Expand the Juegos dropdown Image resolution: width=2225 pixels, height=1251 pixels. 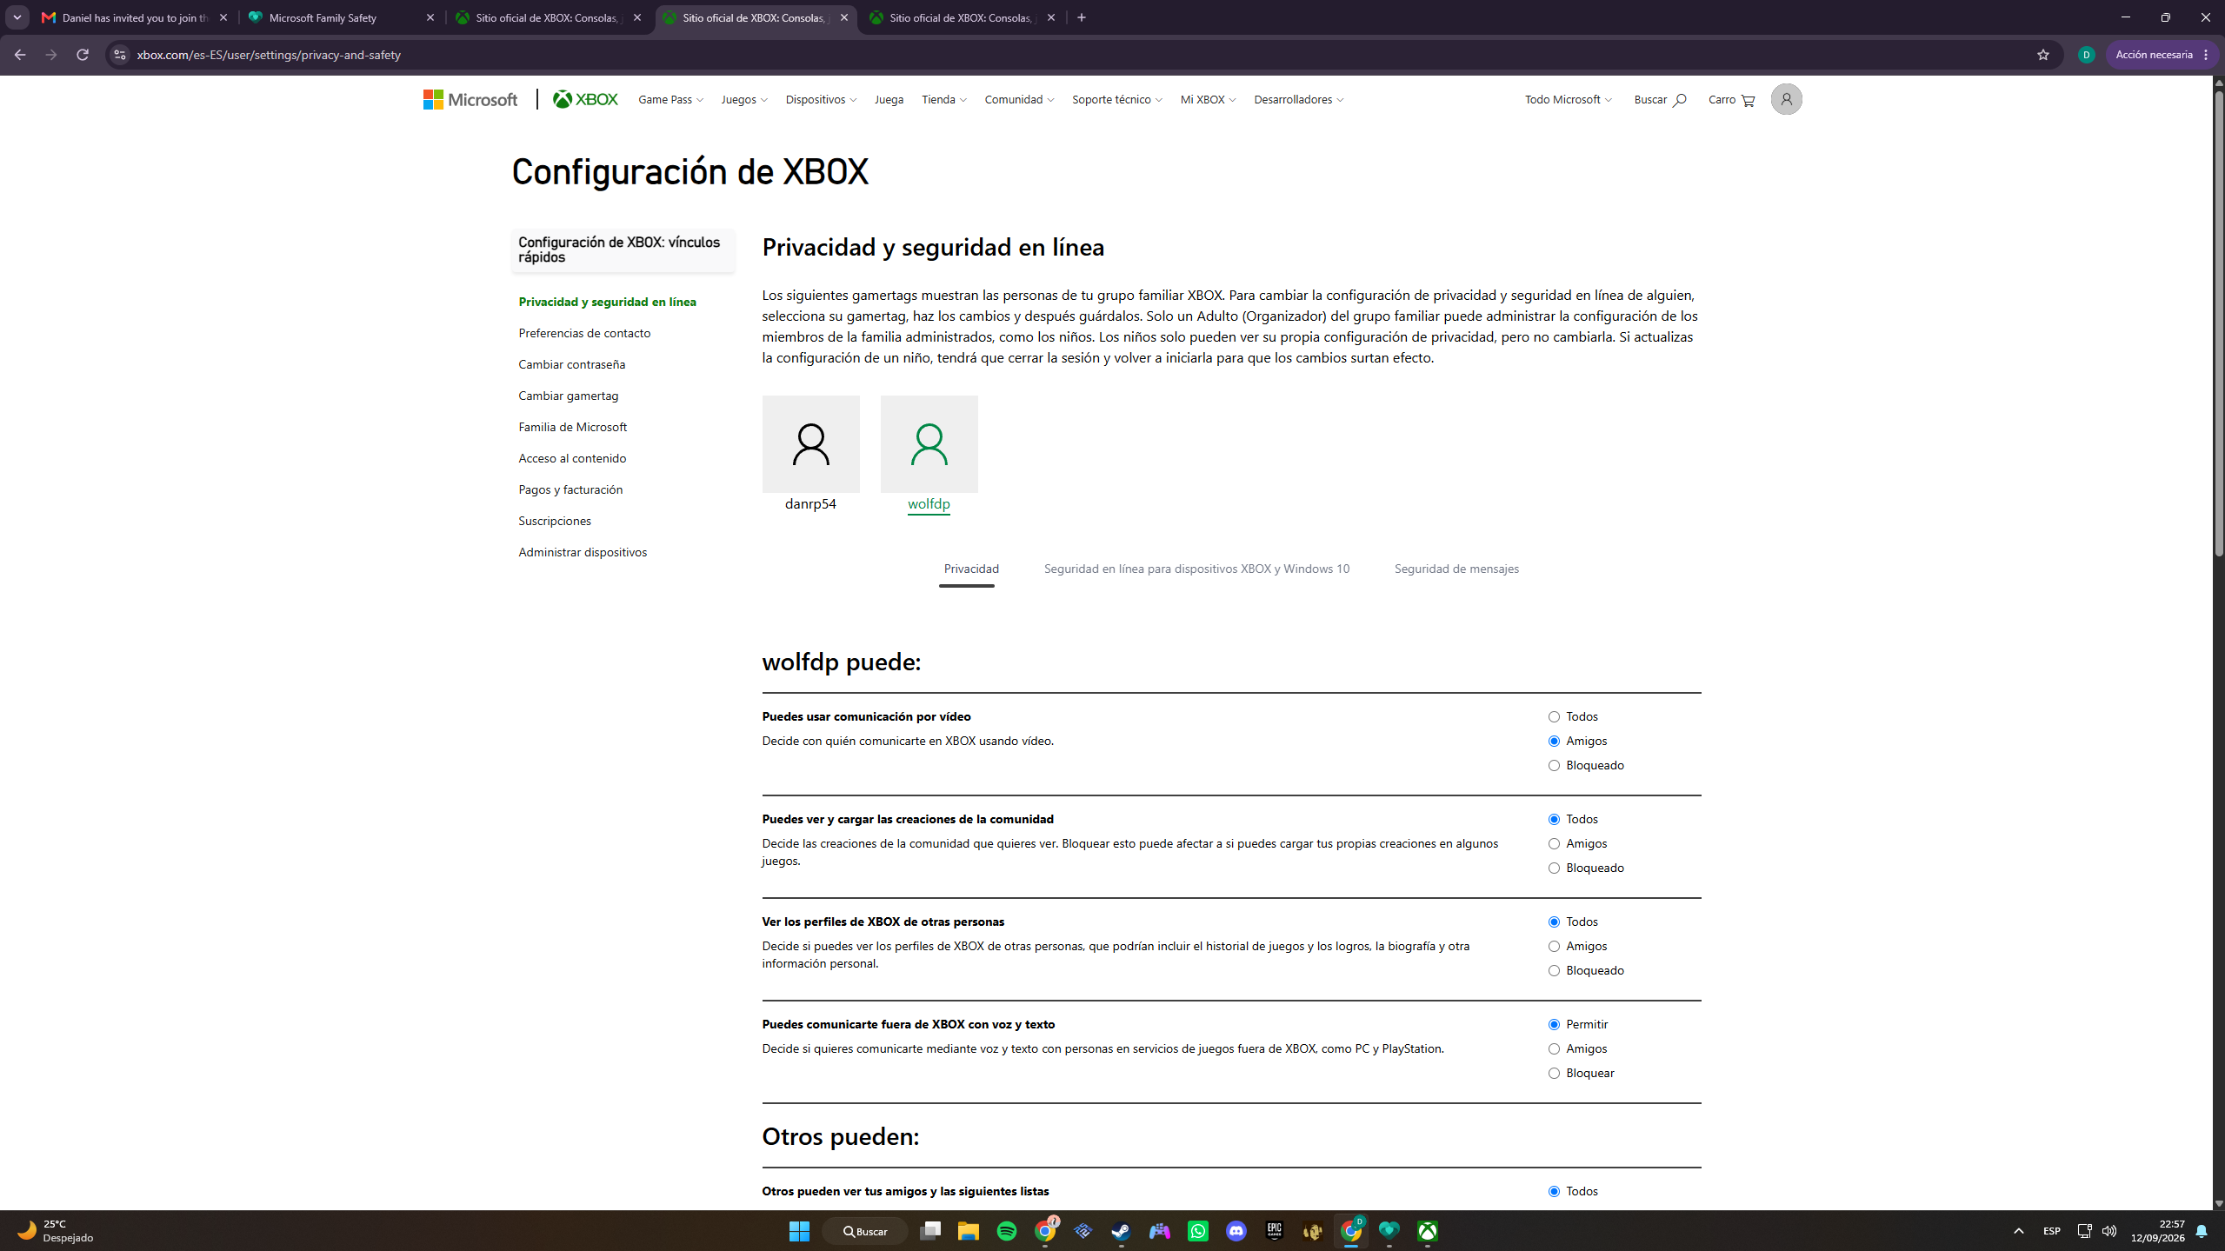744,100
